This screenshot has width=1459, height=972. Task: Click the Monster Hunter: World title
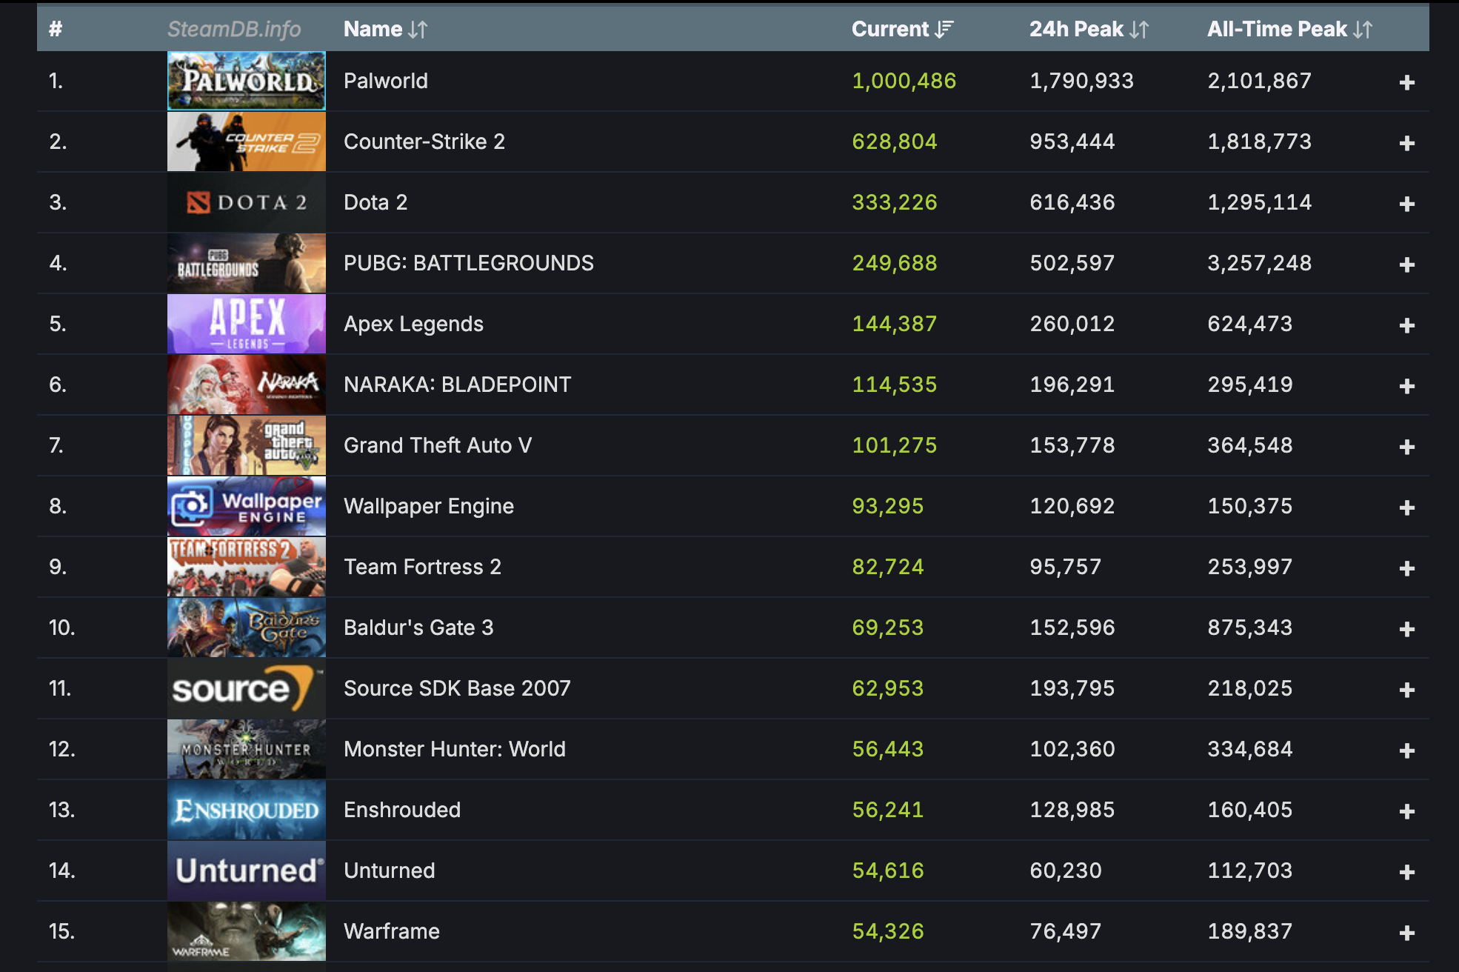click(454, 749)
